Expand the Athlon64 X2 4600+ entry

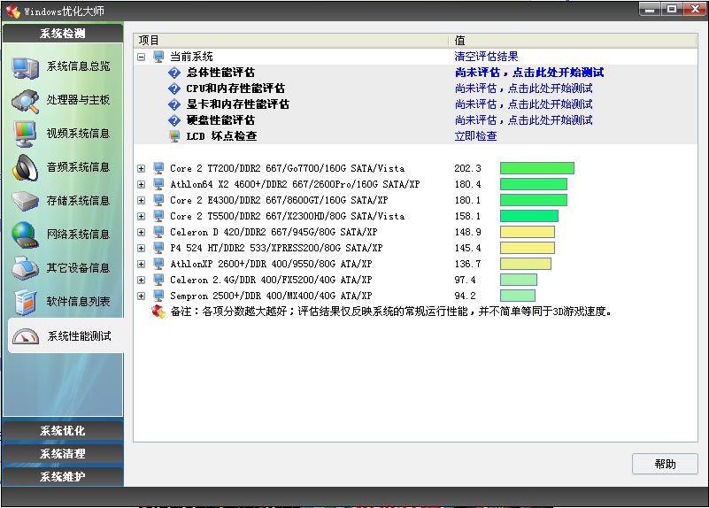click(x=141, y=184)
